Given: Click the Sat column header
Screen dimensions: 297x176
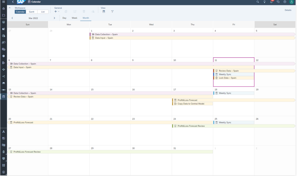Looking at the screenshot, I should tap(275, 25).
